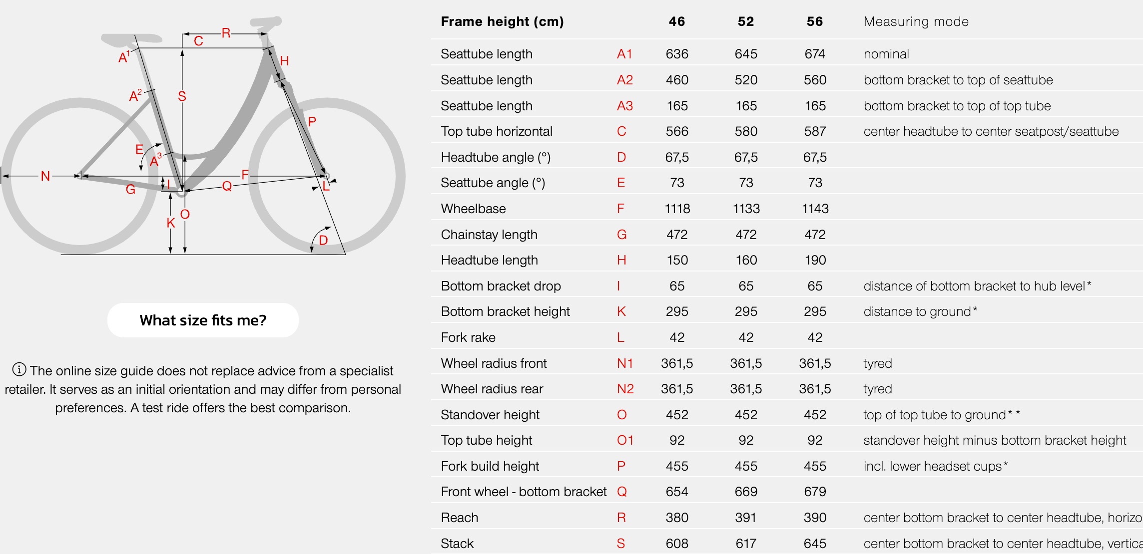Click the red H headtube length label on the diagram

click(284, 61)
